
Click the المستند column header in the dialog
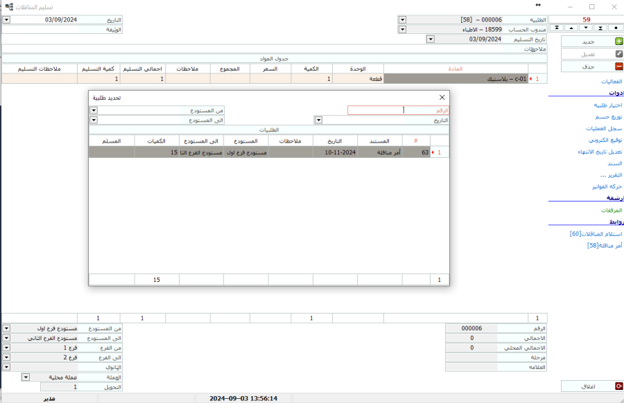(x=380, y=141)
